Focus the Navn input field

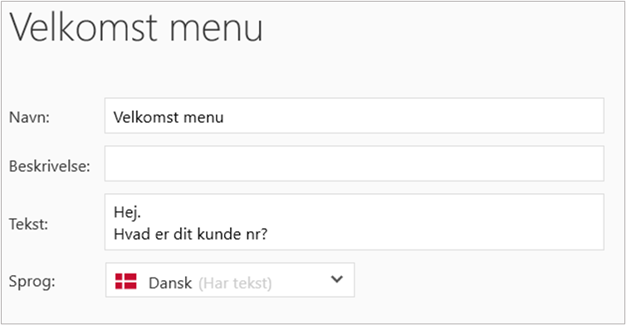[355, 115]
